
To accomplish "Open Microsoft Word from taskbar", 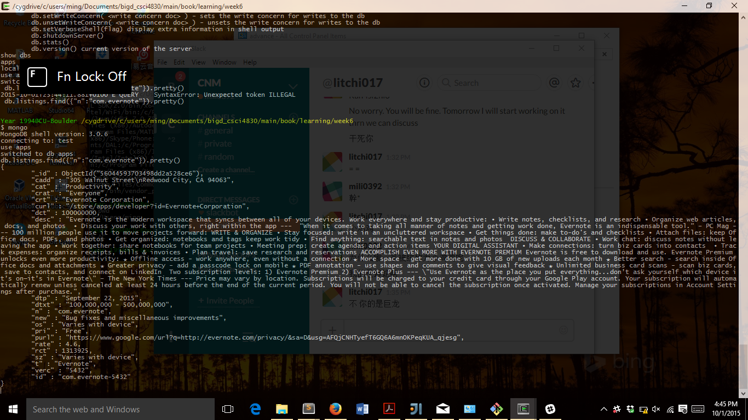I will pos(363,409).
